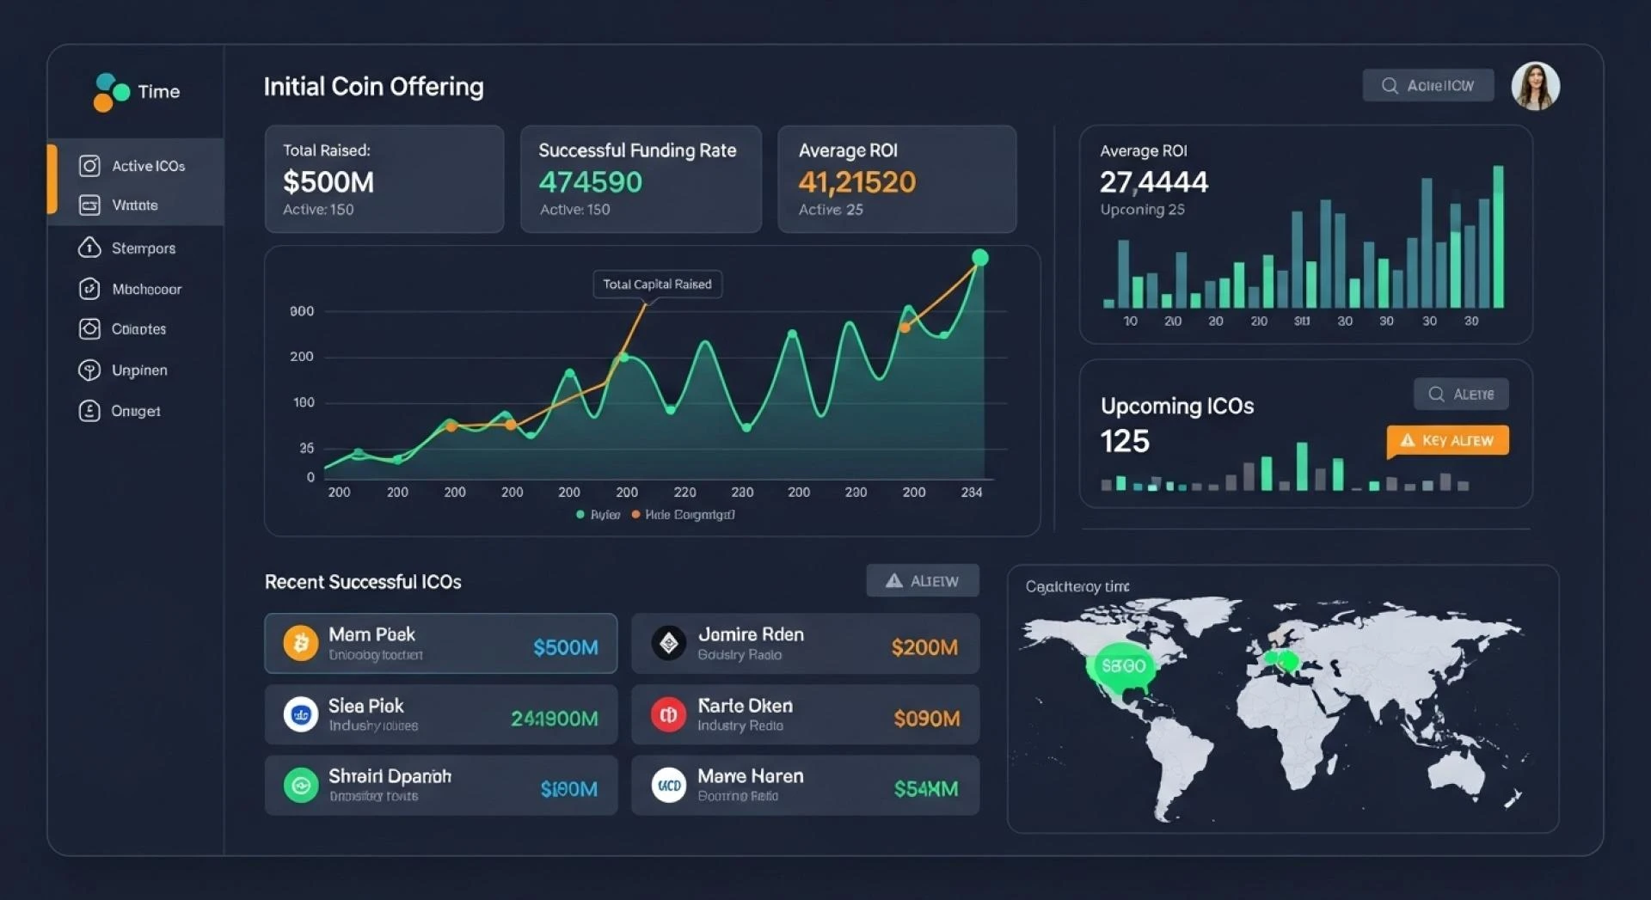Click the Time app logo

(x=138, y=92)
